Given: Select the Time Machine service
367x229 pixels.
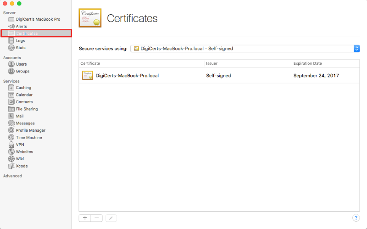Looking at the screenshot, I should click(28, 137).
